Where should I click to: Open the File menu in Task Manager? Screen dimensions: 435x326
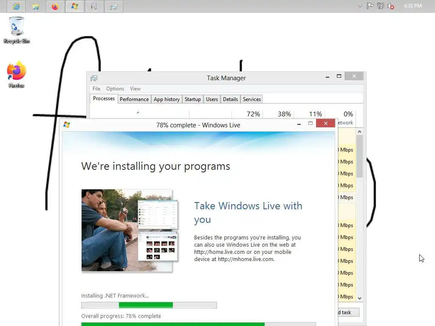[x=96, y=89]
